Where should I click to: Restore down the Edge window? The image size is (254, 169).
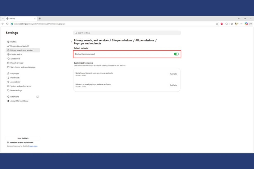(245, 19)
